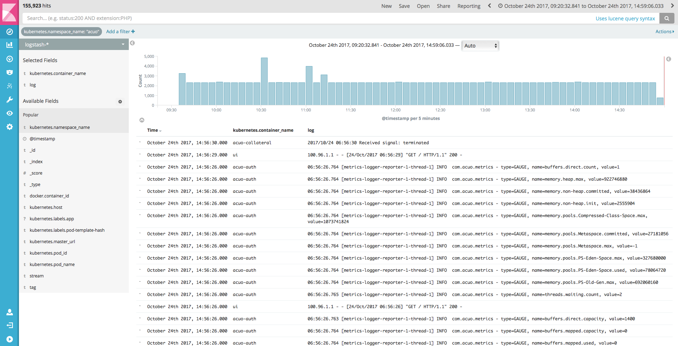
Task: Collapse the fields panel arrow
Action: click(x=132, y=43)
